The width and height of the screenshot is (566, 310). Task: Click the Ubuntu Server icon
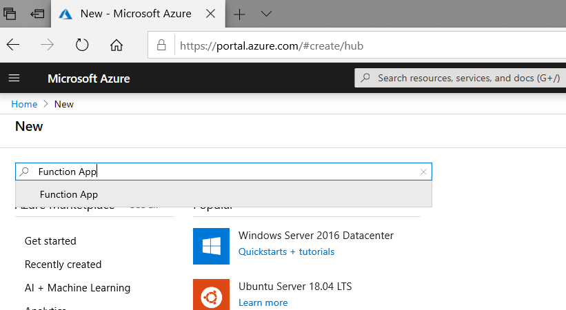coord(211,294)
